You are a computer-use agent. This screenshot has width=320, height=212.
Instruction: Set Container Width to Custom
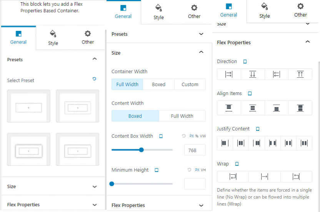(190, 85)
